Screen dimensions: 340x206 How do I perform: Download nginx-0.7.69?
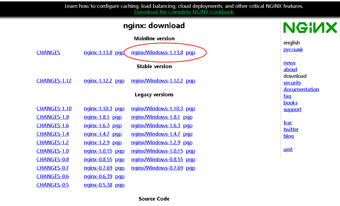tap(98, 168)
